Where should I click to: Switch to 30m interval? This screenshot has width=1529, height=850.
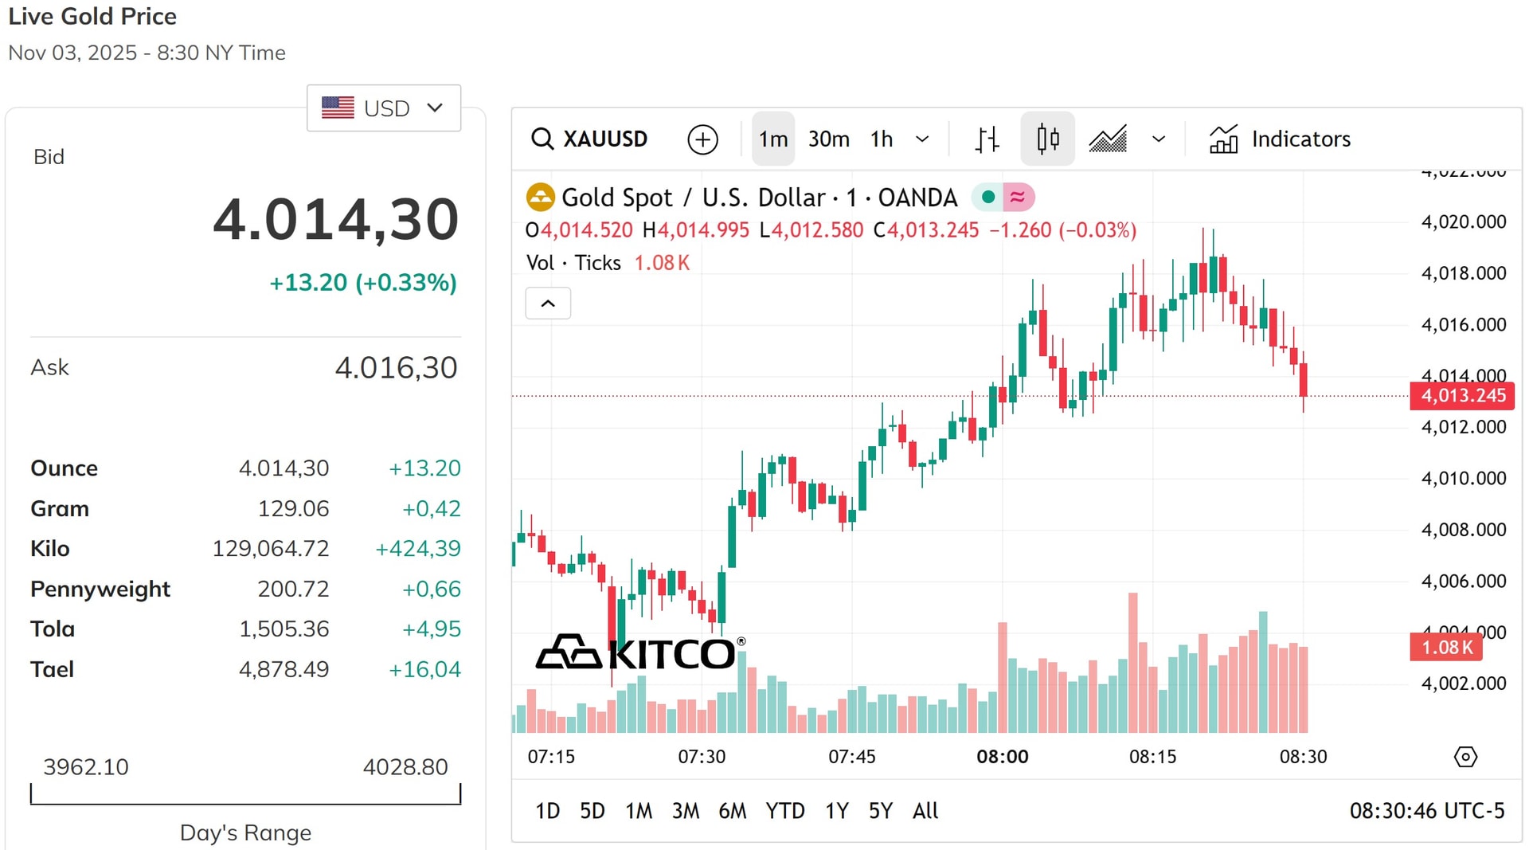click(828, 139)
